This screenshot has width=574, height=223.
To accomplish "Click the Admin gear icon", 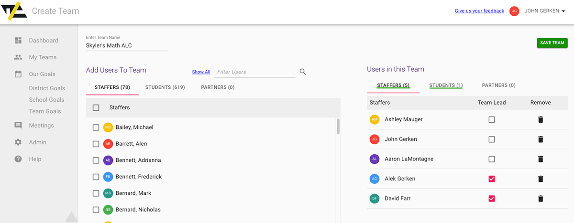I will coord(18,142).
